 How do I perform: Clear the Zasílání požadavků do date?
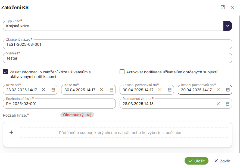coord(160,90)
